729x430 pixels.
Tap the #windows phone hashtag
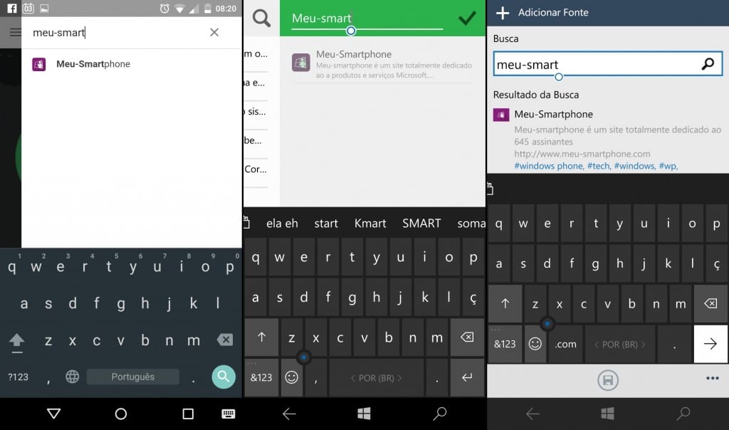[x=548, y=166]
